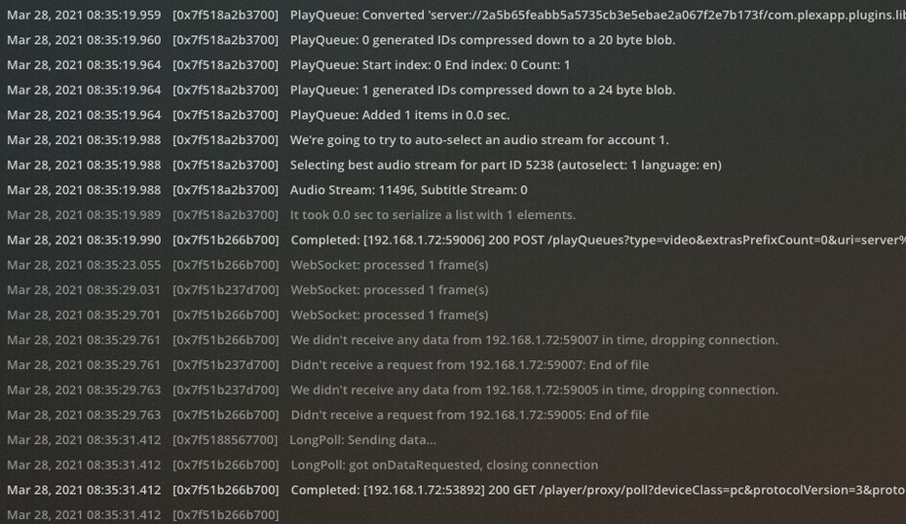The height and width of the screenshot is (524, 906).
Task: Click "Selecting best audio stream" log entry
Action: pyautogui.click(x=506, y=166)
